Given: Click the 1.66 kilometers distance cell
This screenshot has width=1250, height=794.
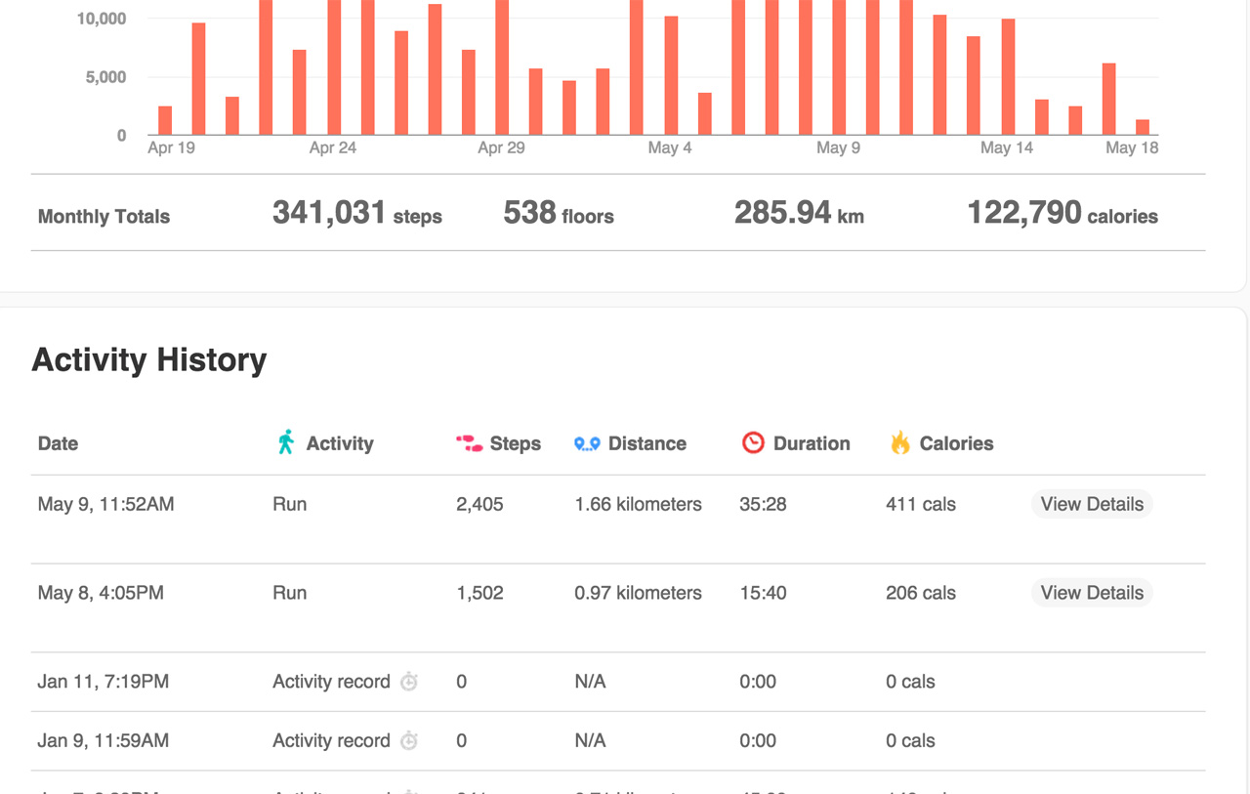Looking at the screenshot, I should click(x=638, y=505).
